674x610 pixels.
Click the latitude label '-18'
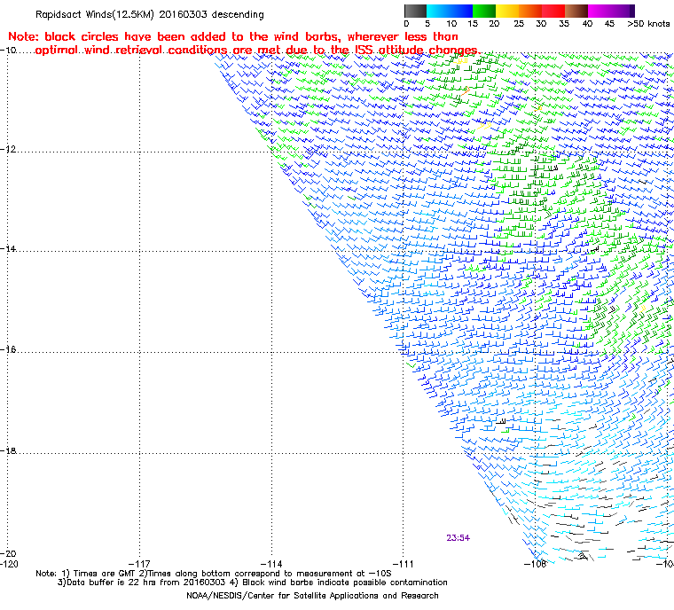8,450
